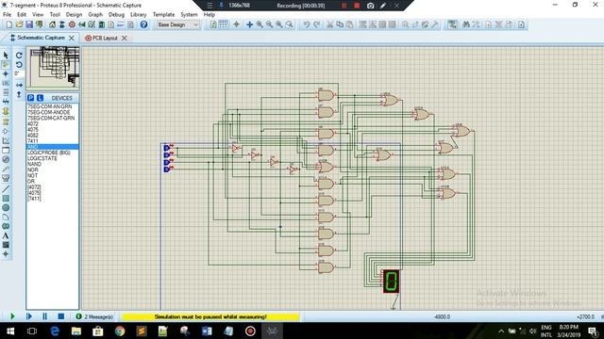
Task: Click the L library button
Action: click(40, 98)
